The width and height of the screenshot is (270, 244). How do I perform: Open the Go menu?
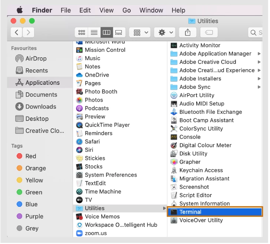(127, 10)
